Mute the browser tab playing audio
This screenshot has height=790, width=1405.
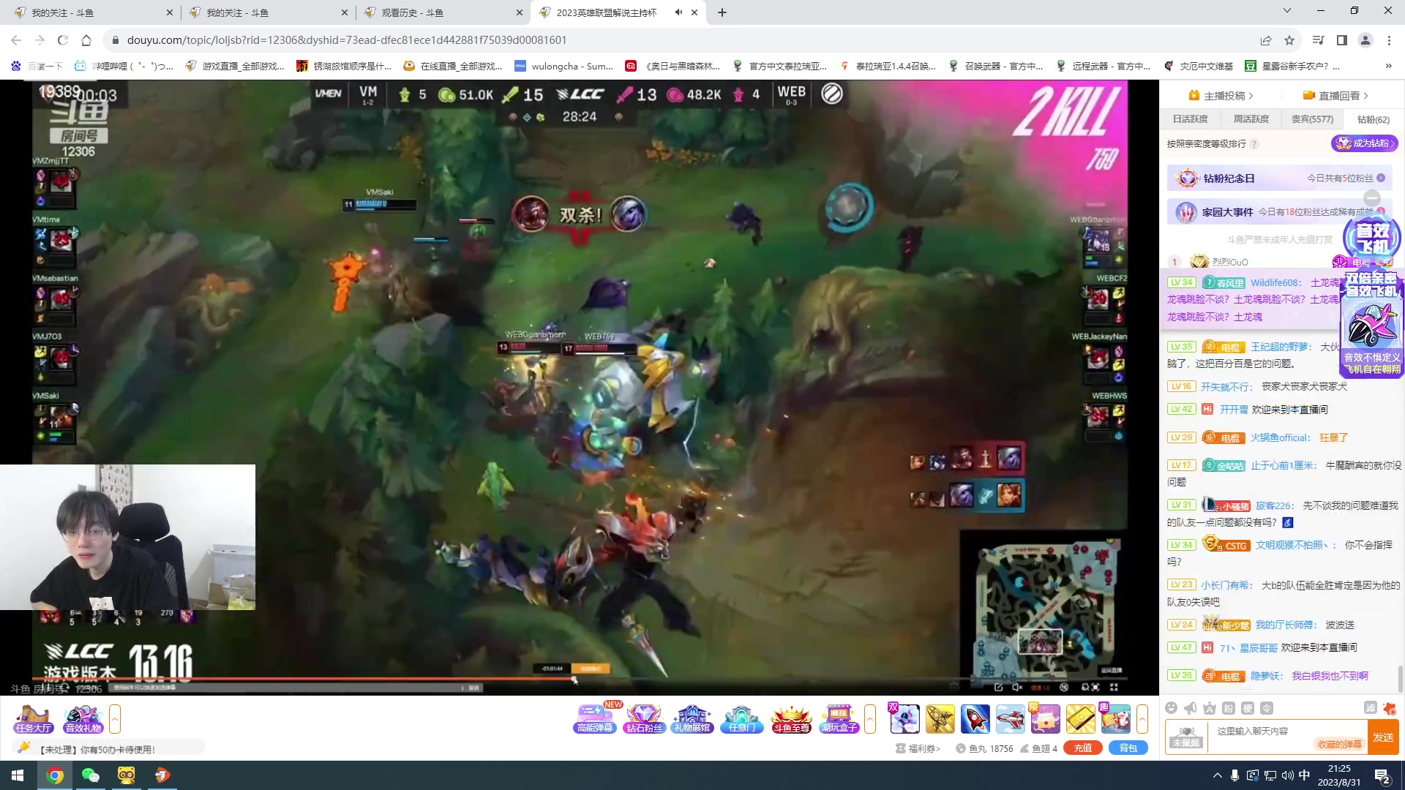(678, 12)
